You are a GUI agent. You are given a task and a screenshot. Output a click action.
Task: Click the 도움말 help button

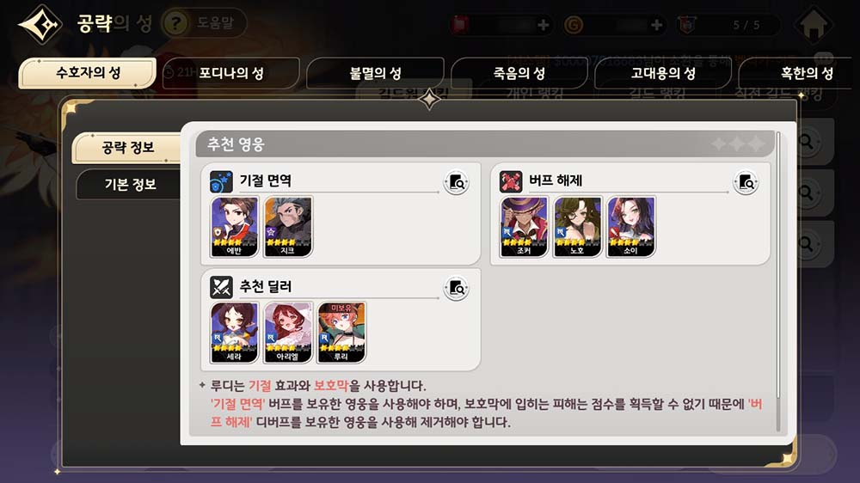tap(204, 23)
